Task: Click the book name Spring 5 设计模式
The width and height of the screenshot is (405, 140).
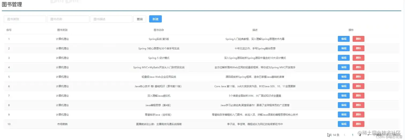Action: click(159, 58)
